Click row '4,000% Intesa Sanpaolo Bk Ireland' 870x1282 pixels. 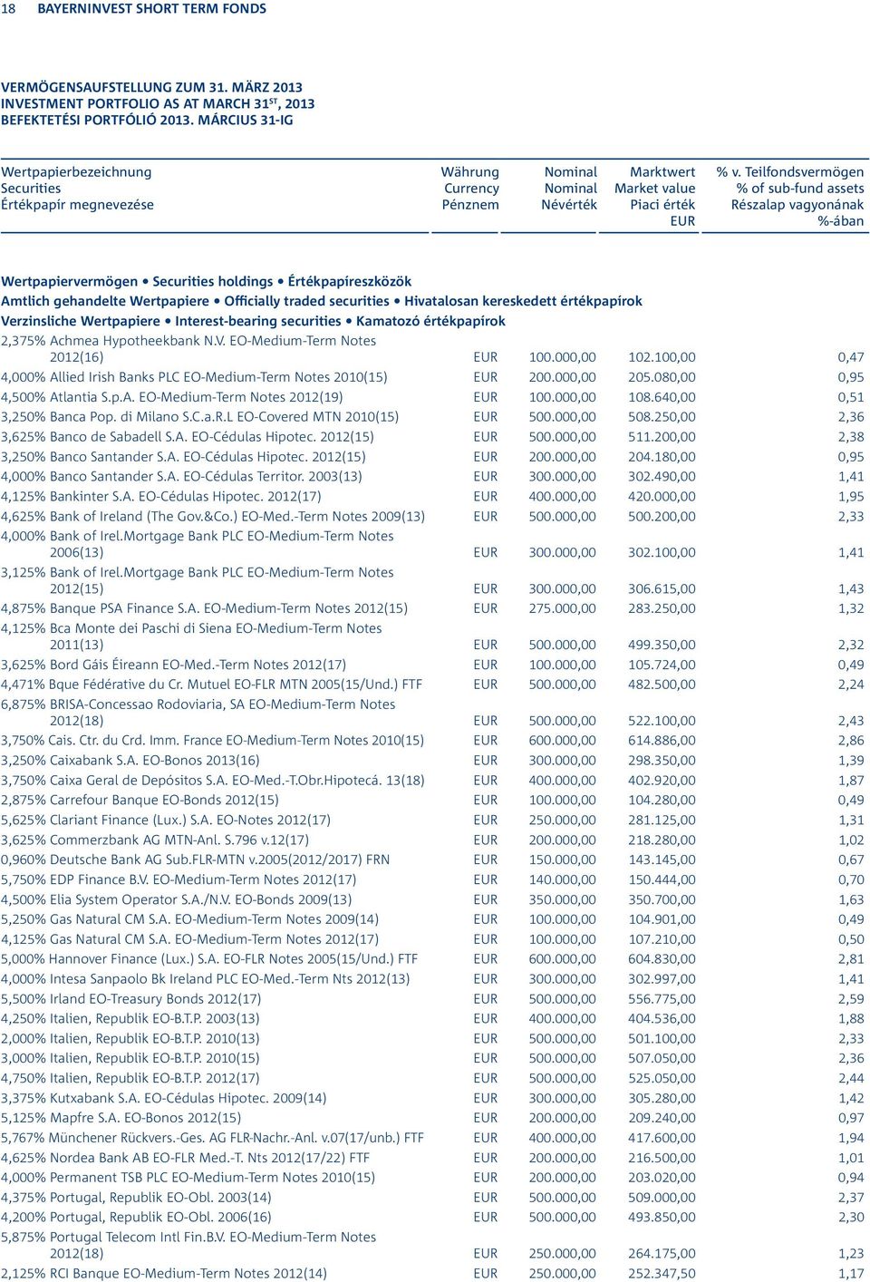point(432,979)
